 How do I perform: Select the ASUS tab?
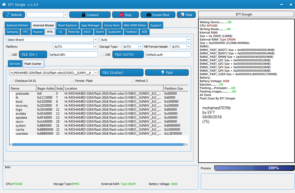click(x=87, y=32)
